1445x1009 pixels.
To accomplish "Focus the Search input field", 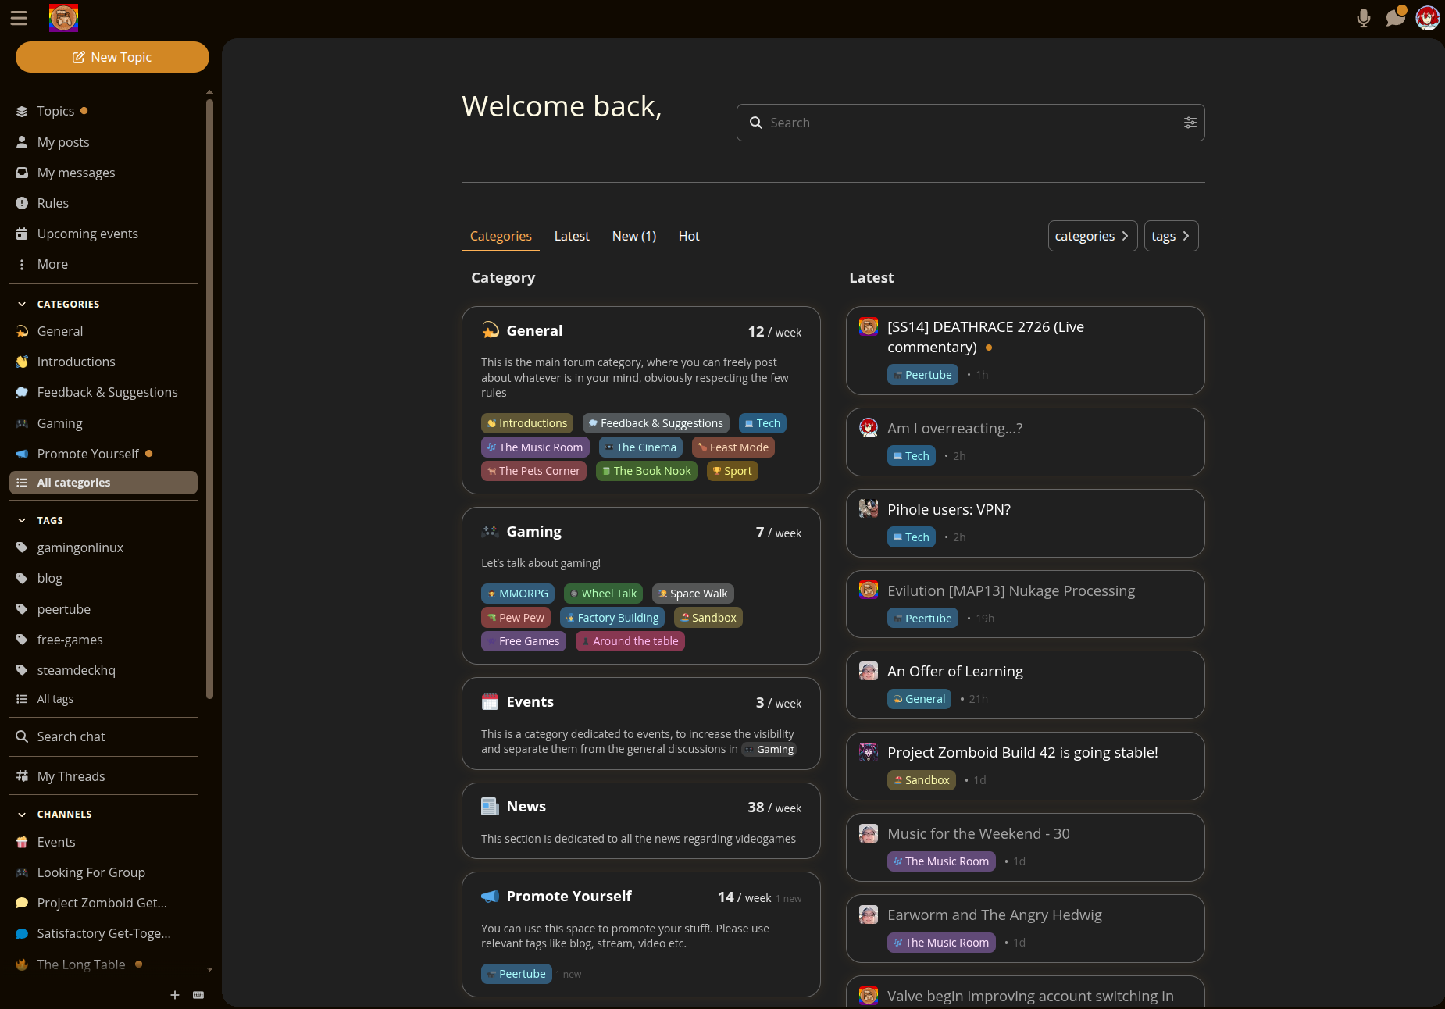I will (972, 123).
